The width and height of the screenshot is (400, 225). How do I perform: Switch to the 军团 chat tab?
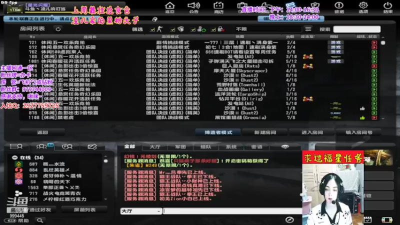(180, 146)
